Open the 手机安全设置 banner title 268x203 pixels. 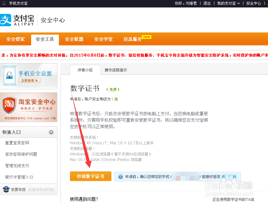(35, 74)
